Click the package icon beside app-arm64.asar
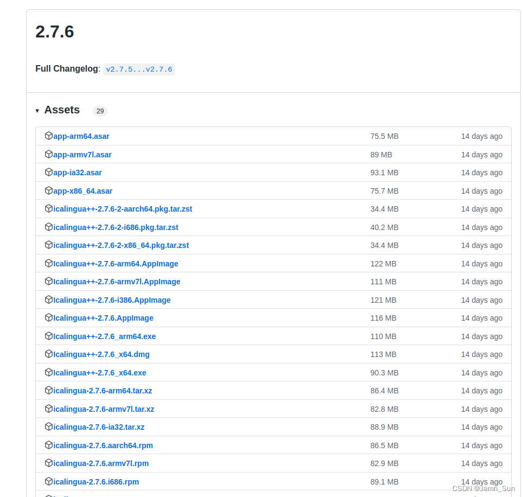This screenshot has width=523, height=497. point(49,136)
